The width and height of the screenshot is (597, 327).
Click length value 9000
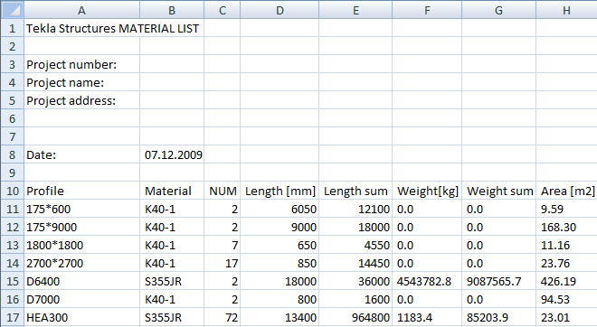click(x=280, y=227)
